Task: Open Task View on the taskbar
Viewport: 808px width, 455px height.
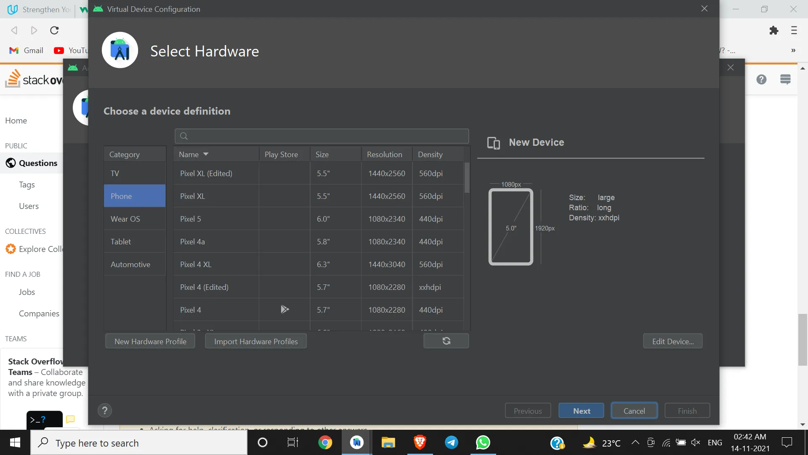Action: pos(293,442)
